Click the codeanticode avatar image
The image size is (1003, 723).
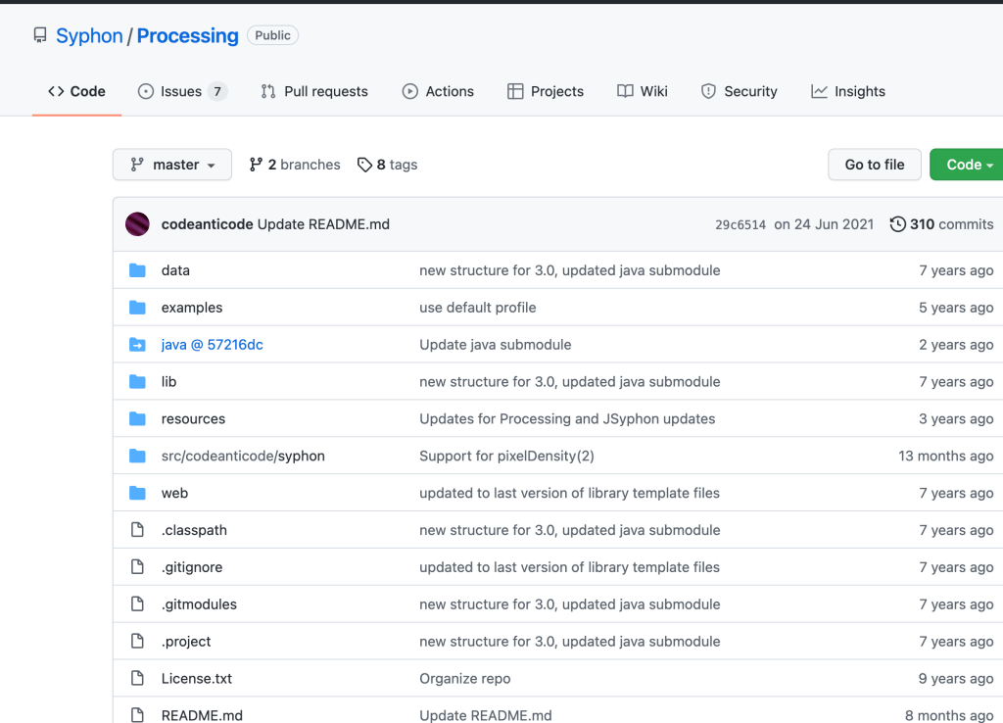point(137,224)
